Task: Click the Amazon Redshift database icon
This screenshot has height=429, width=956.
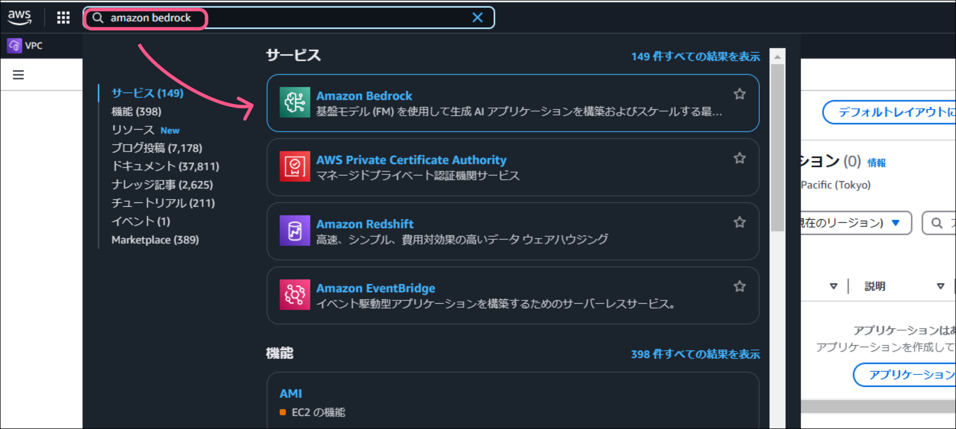Action: coord(295,230)
